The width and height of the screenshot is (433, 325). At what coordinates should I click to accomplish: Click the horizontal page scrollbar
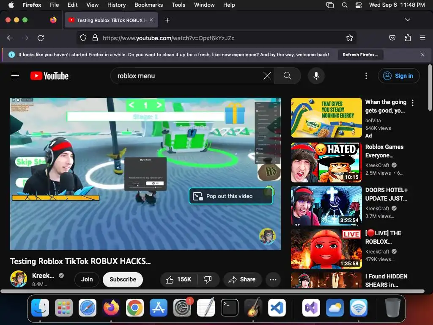(x=212, y=291)
